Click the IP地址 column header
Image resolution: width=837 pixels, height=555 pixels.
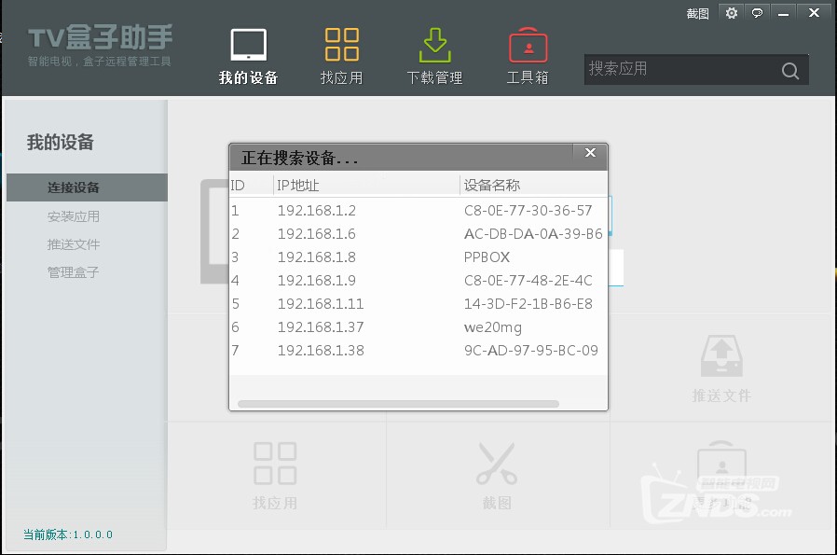coord(366,186)
